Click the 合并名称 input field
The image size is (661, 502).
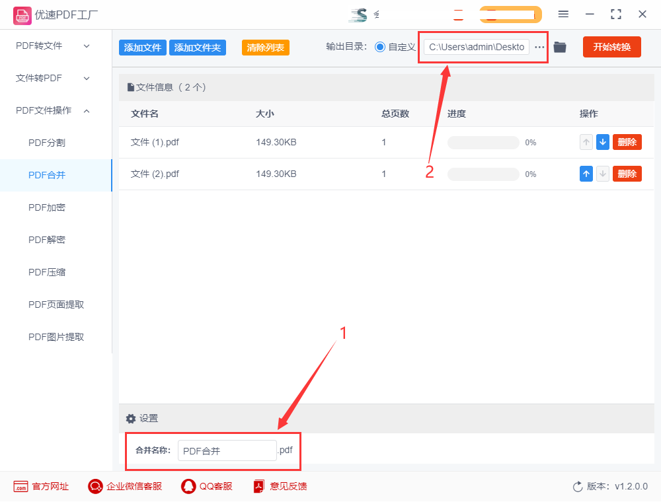227,450
